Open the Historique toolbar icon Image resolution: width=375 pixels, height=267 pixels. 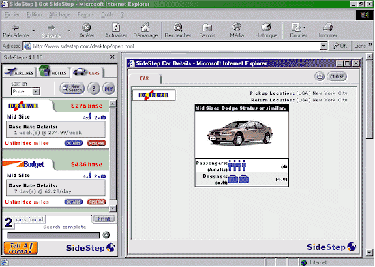coord(266,27)
